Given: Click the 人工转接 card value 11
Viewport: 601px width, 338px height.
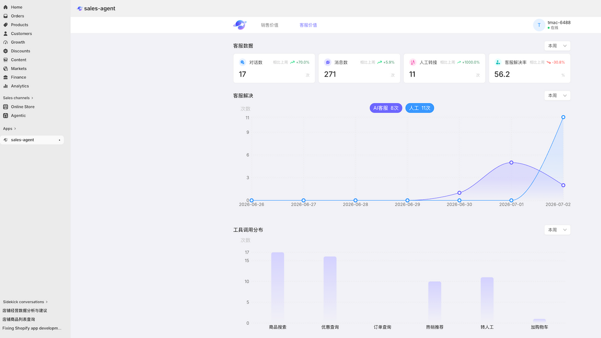Looking at the screenshot, I should (x=412, y=74).
